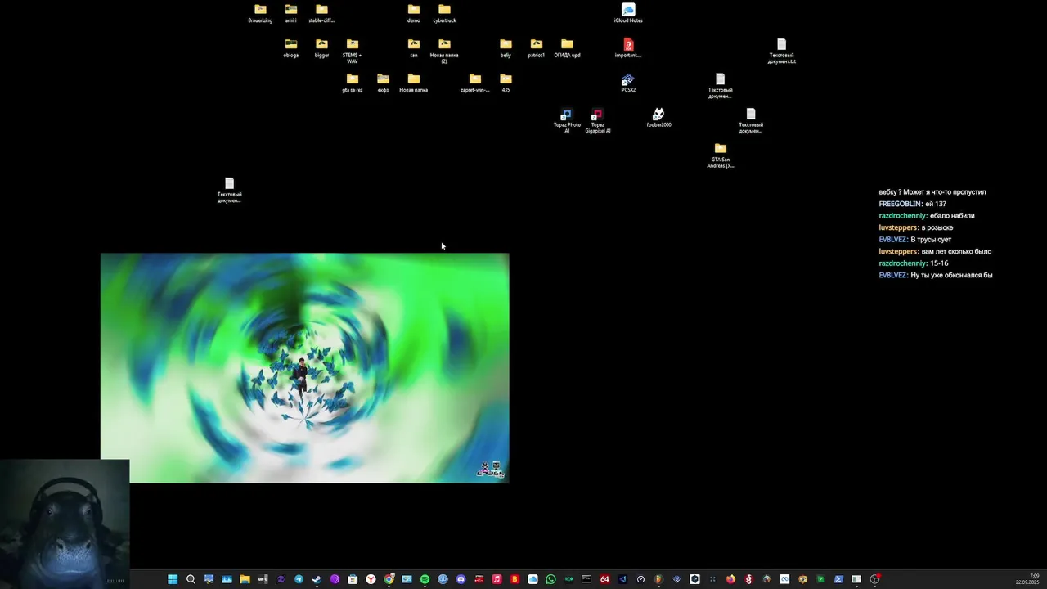
Task: Select the demo folder
Action: 414,14
